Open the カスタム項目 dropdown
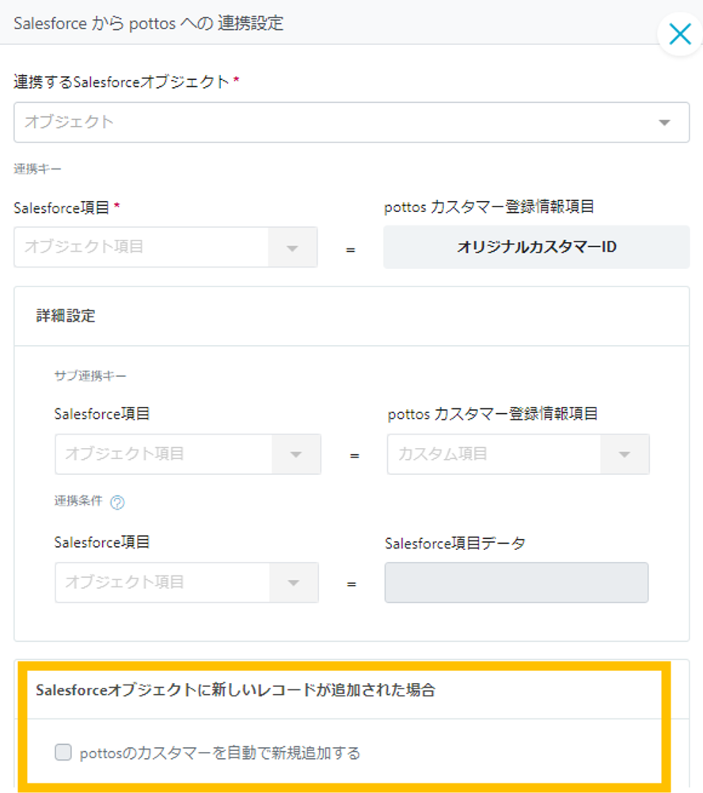The image size is (703, 793). (x=519, y=453)
